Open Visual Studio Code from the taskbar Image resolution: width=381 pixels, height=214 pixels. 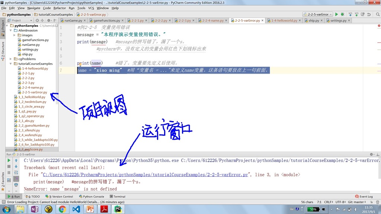pos(76,209)
